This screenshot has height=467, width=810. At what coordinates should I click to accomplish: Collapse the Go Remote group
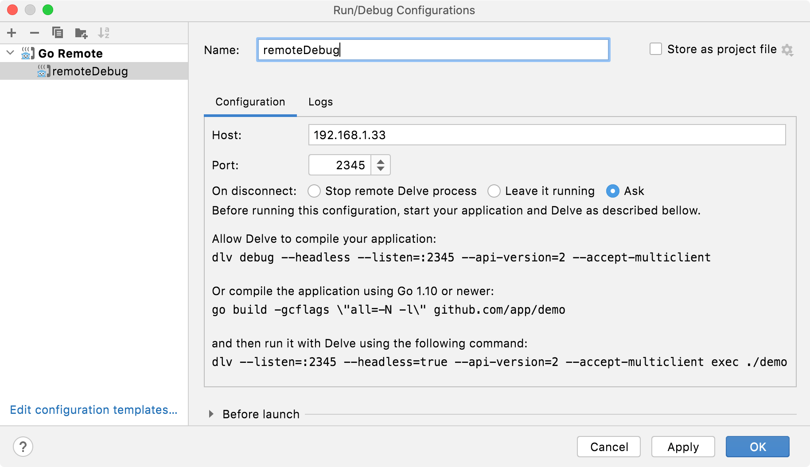coord(10,53)
